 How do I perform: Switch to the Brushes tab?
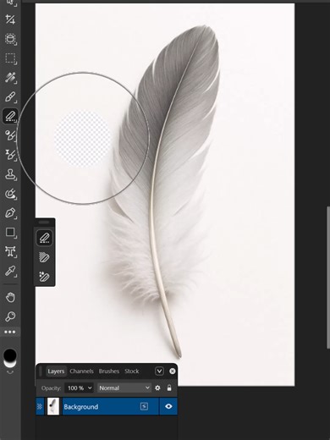click(109, 371)
